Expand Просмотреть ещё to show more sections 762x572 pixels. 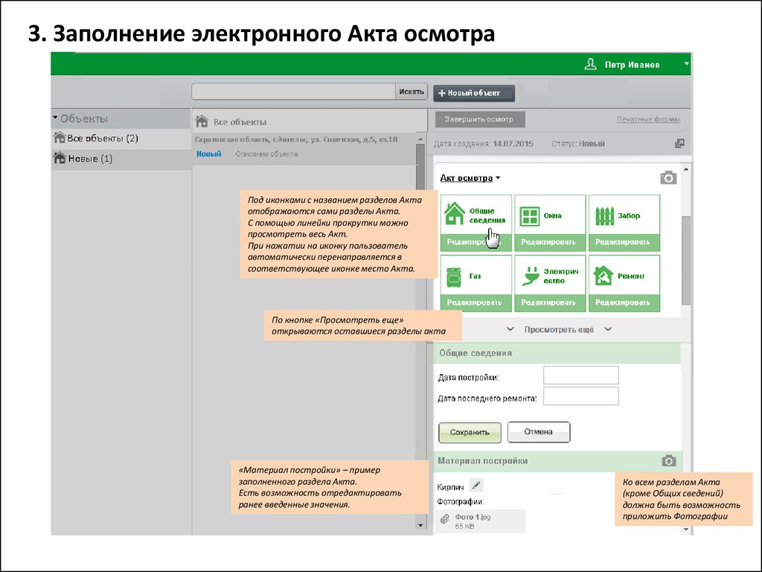[x=558, y=329]
